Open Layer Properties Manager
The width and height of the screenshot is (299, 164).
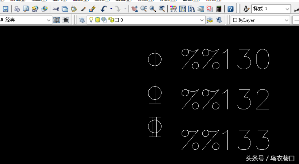click(82, 20)
